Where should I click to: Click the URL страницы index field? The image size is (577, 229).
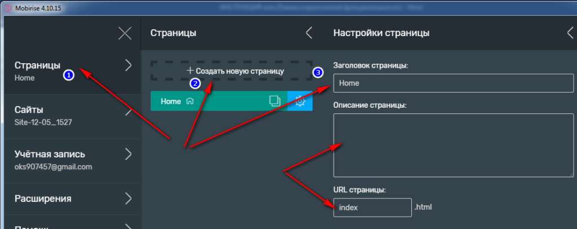pos(372,207)
